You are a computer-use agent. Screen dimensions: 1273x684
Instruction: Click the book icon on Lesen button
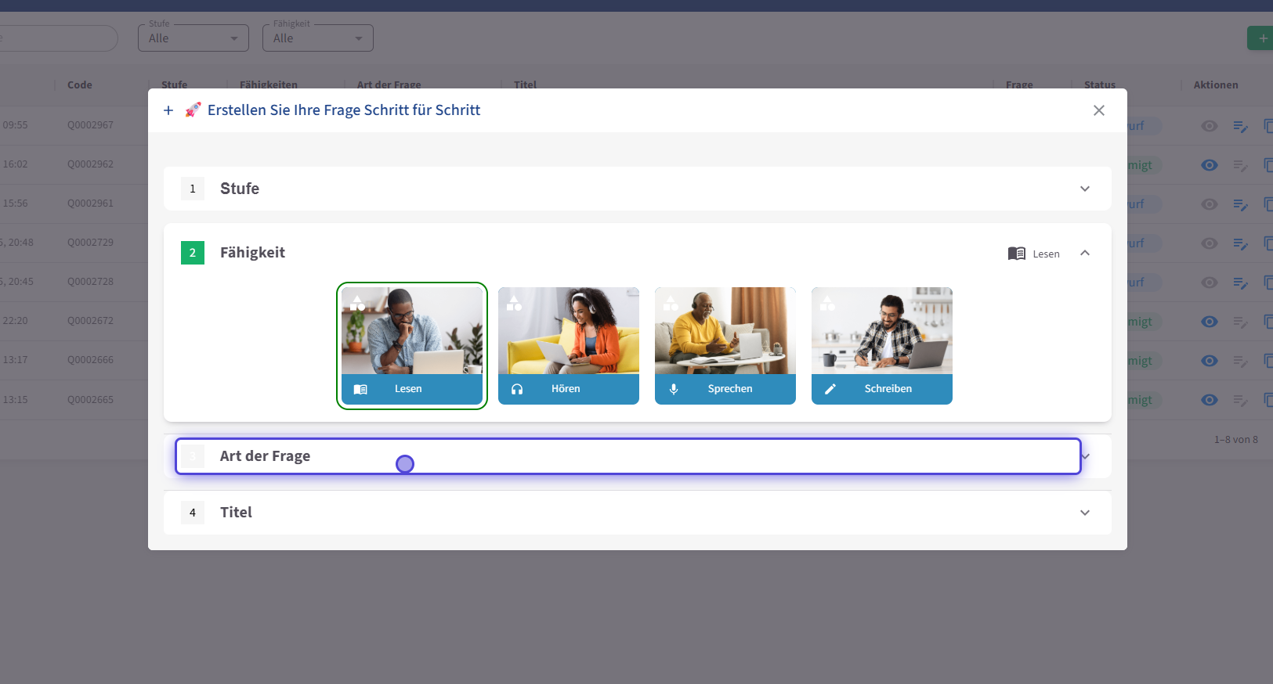pyautogui.click(x=360, y=389)
